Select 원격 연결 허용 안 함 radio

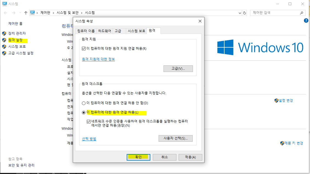pos(84,103)
